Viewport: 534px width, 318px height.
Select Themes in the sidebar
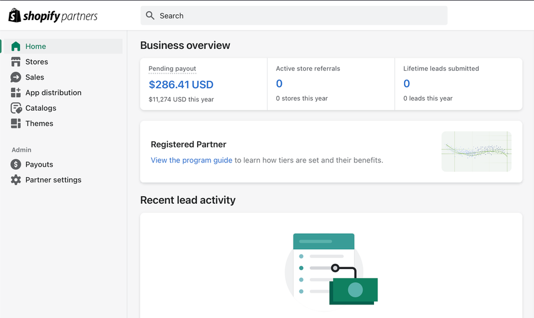click(x=39, y=124)
